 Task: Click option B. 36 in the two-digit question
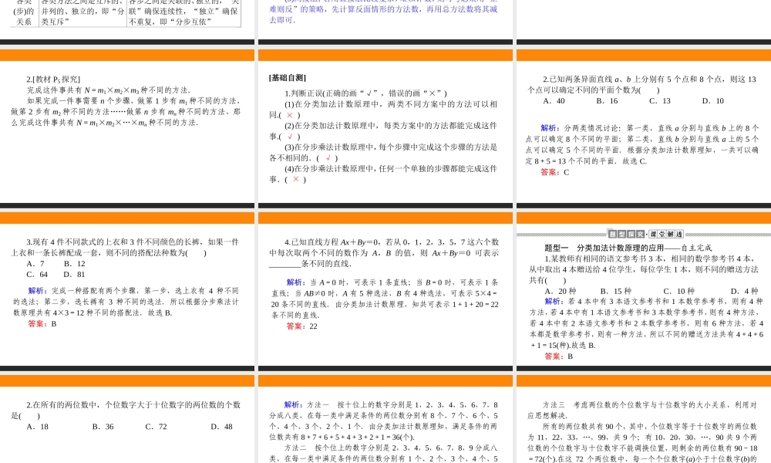pos(103,427)
